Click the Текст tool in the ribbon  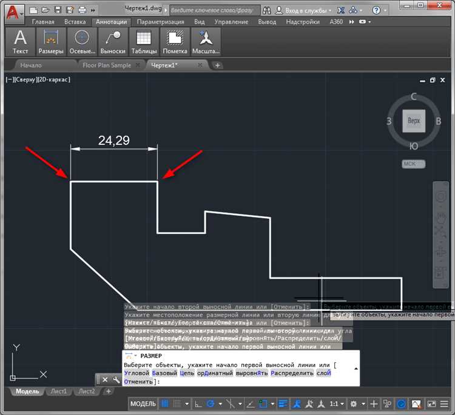click(x=20, y=42)
